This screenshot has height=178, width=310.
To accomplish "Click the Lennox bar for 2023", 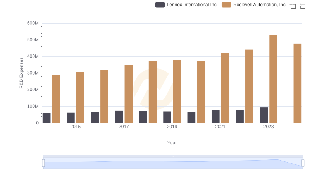I will (264, 115).
